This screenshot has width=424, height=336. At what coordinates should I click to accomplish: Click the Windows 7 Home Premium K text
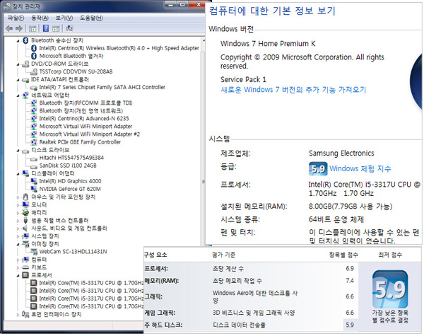[x=268, y=44]
